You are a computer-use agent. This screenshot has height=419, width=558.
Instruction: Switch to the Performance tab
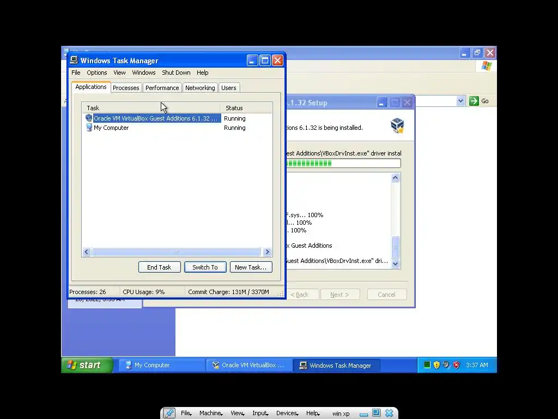pyautogui.click(x=162, y=88)
